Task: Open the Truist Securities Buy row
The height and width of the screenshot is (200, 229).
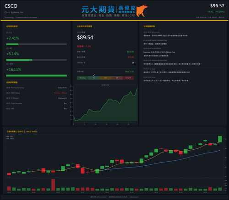Action: pyautogui.click(x=36, y=103)
